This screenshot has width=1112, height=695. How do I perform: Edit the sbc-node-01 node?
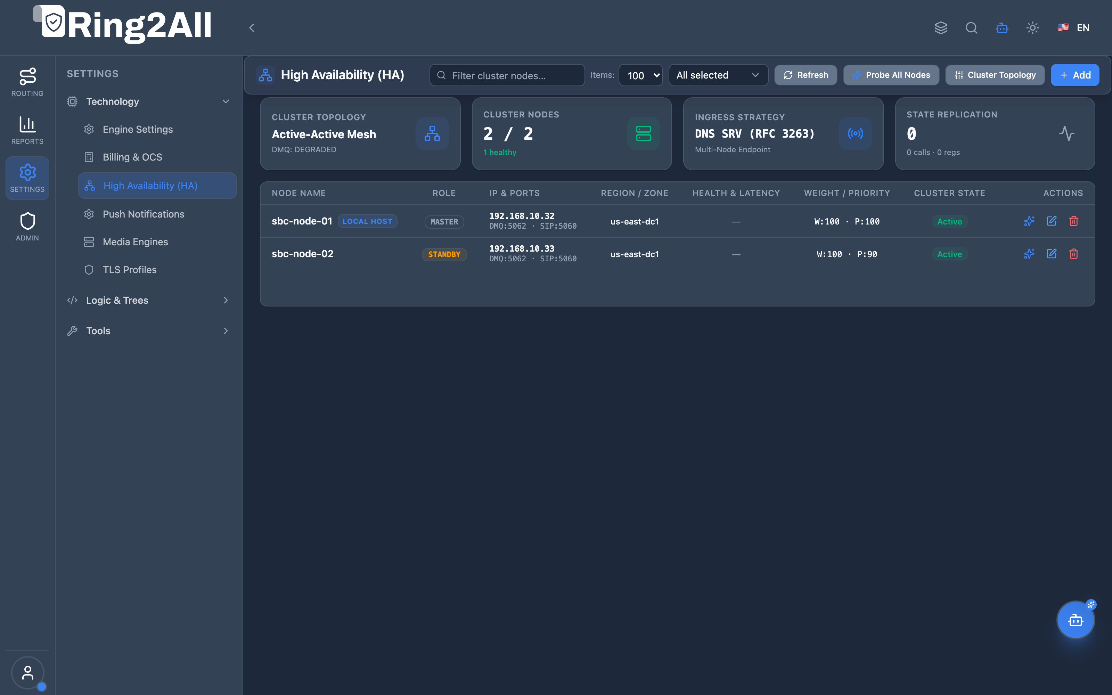point(1051,221)
